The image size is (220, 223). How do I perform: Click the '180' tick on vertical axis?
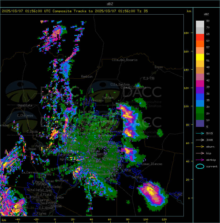(186, 33)
